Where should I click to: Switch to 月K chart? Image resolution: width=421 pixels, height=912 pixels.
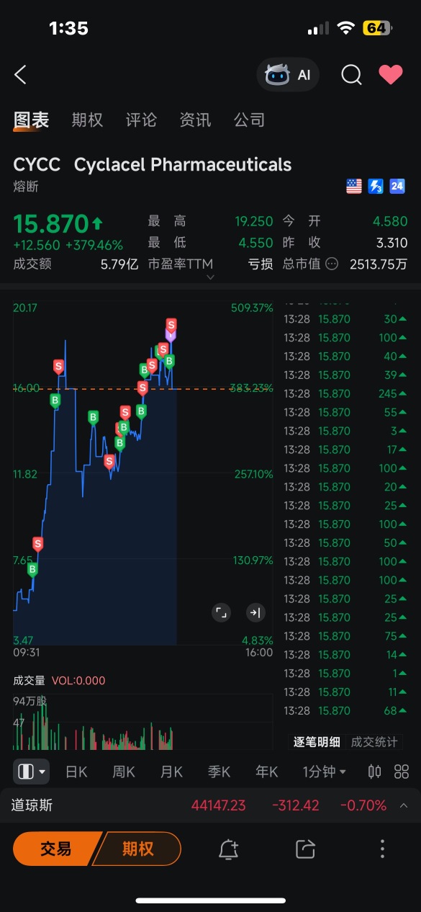[171, 772]
